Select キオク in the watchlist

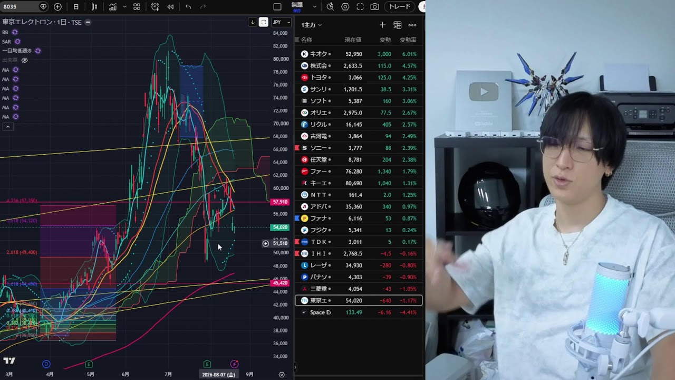359,54
